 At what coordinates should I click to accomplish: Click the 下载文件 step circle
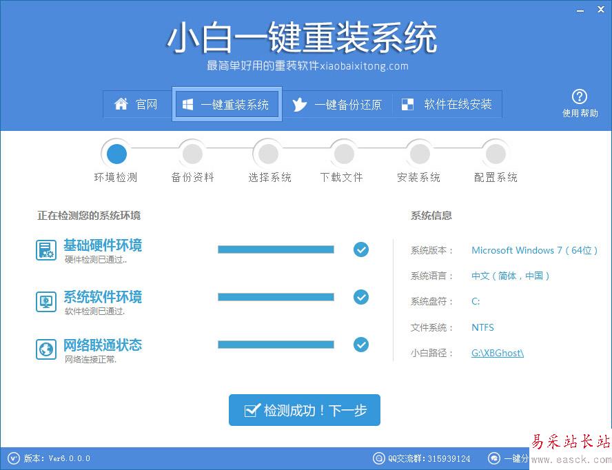tap(343, 154)
